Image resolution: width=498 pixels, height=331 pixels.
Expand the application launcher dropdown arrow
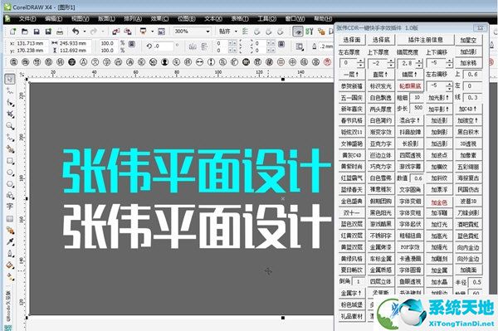[152, 32]
